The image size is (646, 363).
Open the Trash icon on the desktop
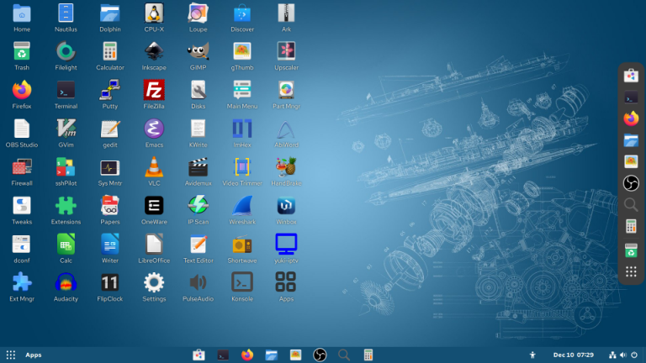[x=22, y=50]
